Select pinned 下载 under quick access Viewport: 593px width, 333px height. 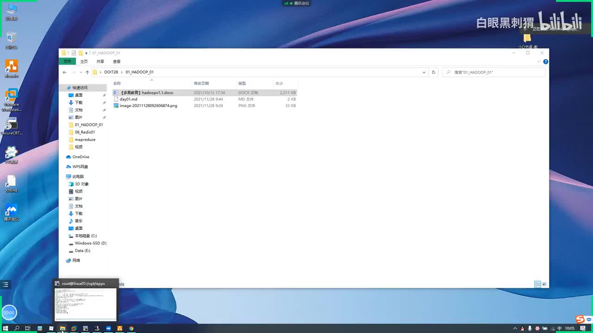pyautogui.click(x=79, y=102)
